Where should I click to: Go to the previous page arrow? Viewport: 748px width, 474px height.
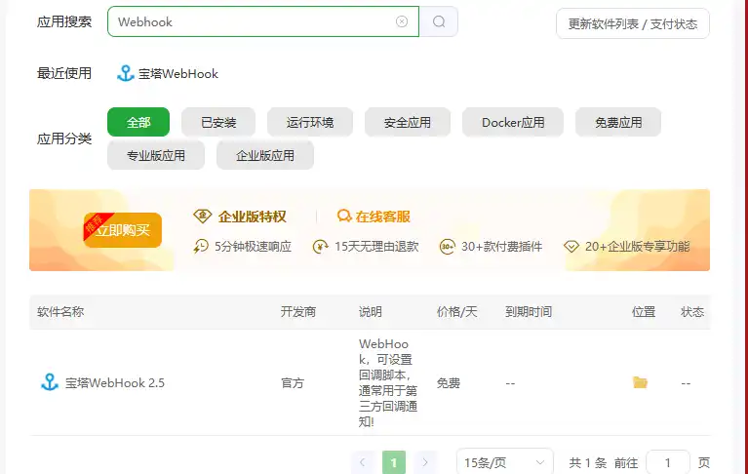click(x=363, y=461)
